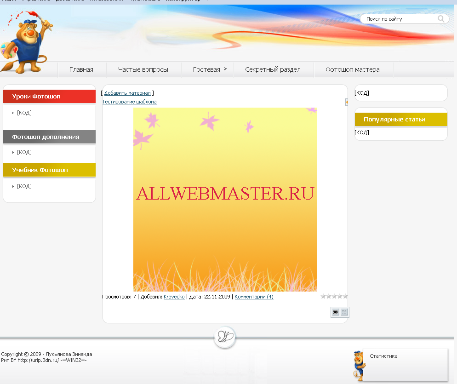Click the Уроки Фотошоп block header
457x384 pixels.
pos(49,97)
